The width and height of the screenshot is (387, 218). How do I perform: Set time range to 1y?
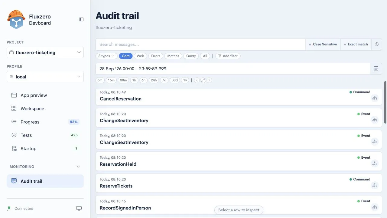coord(185,80)
